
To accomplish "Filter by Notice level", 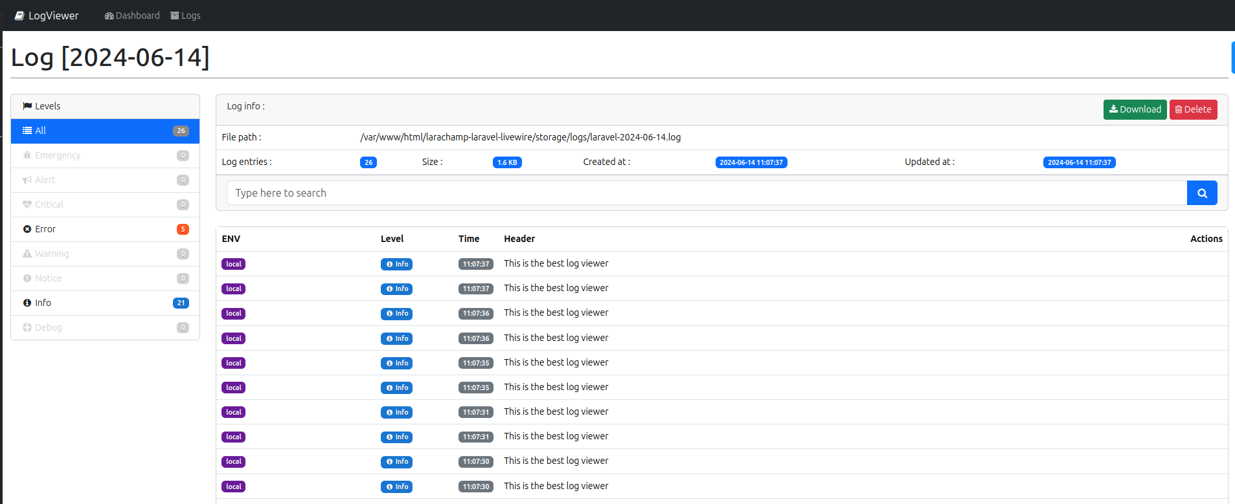I will (105, 278).
